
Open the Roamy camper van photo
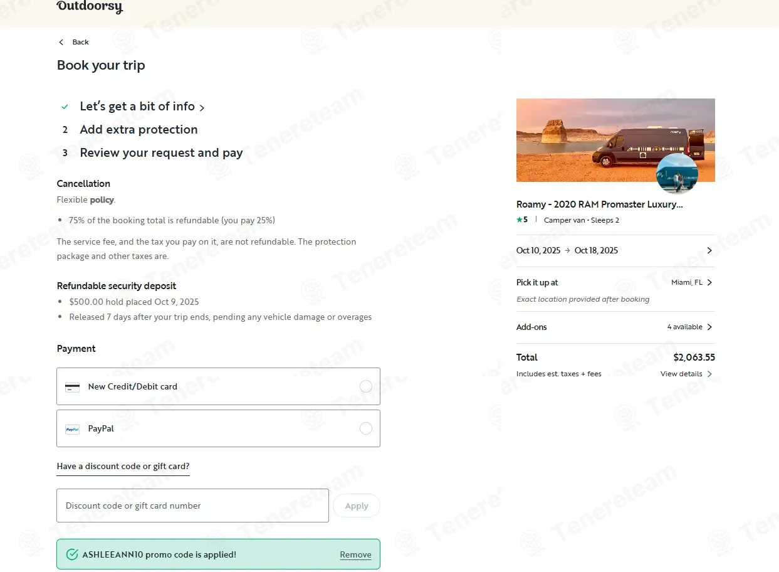click(x=589, y=138)
